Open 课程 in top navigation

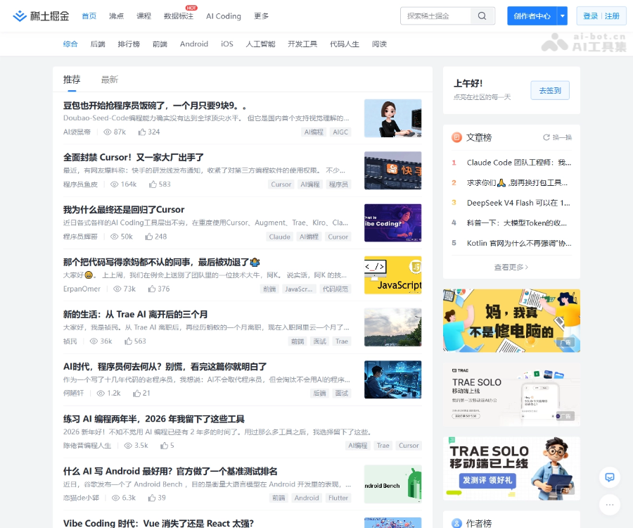[x=143, y=16]
